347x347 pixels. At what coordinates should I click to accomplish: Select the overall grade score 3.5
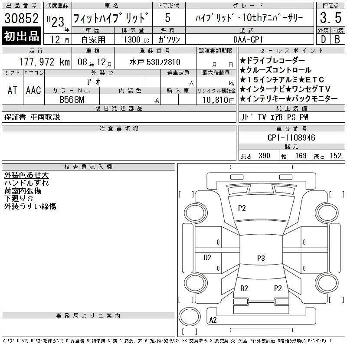[331, 18]
